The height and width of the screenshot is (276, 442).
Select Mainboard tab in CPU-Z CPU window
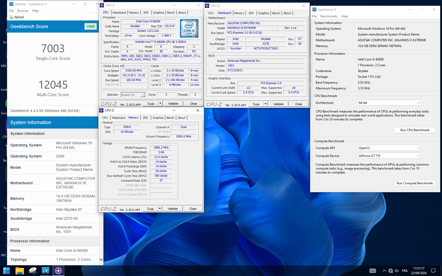click(119, 13)
